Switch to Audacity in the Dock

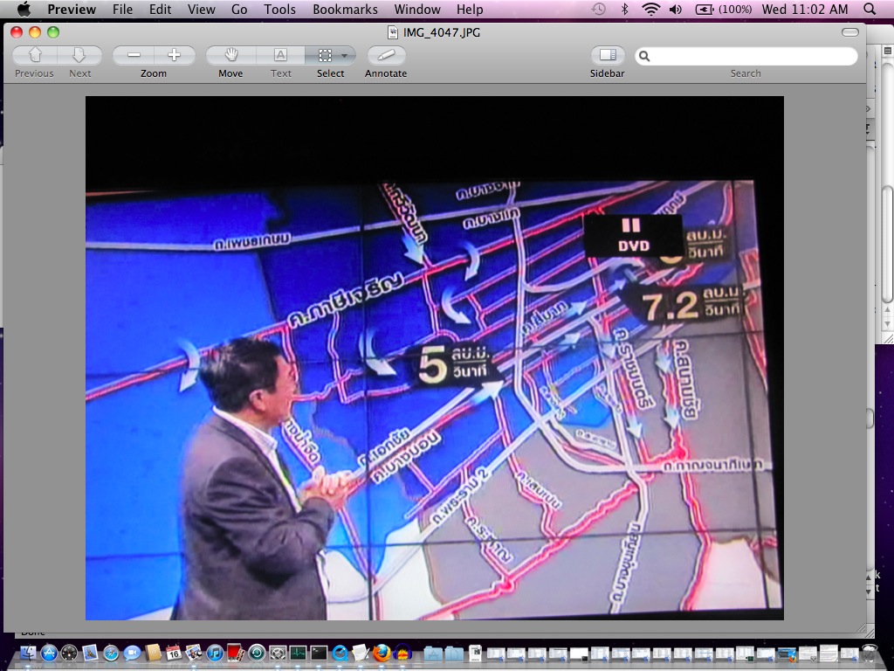403,653
